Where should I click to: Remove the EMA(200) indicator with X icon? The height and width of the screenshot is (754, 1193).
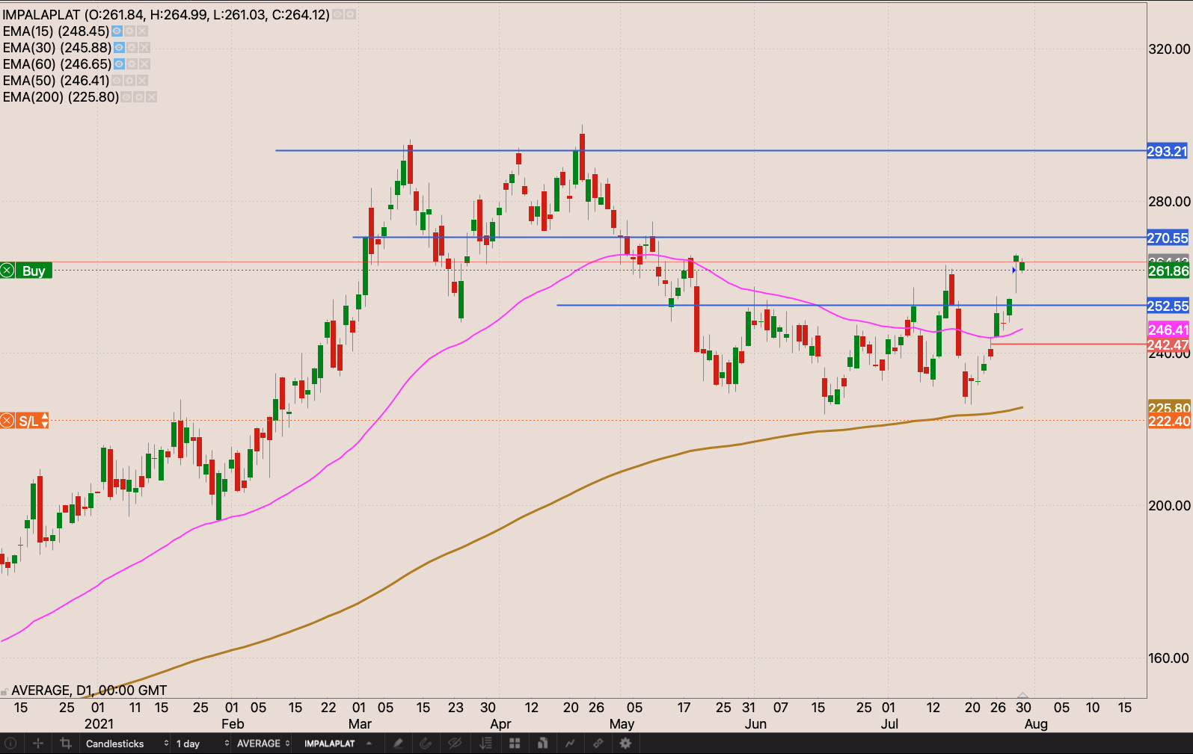click(151, 97)
